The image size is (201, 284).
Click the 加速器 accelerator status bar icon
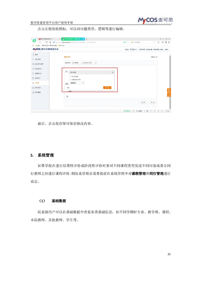139,111
